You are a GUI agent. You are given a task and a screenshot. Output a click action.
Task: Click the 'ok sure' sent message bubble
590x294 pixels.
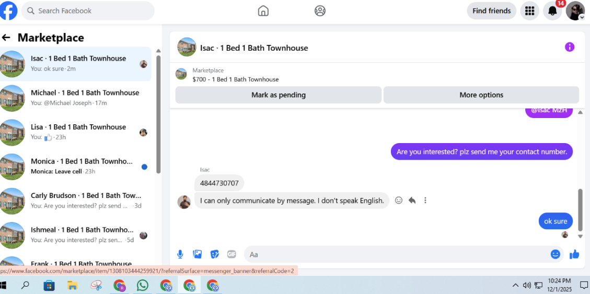point(556,221)
